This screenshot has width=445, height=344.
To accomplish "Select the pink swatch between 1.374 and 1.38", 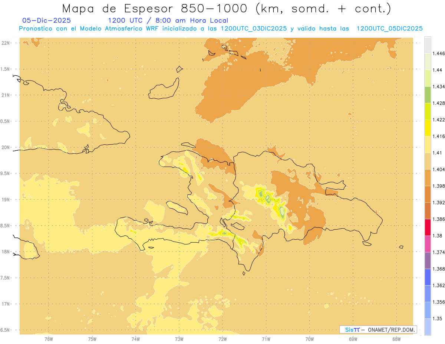I will [428, 244].
